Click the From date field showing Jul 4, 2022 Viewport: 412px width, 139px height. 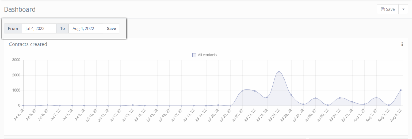coord(39,29)
